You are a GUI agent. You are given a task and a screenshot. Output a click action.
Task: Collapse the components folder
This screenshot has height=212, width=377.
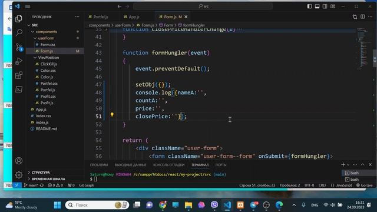click(x=33, y=31)
